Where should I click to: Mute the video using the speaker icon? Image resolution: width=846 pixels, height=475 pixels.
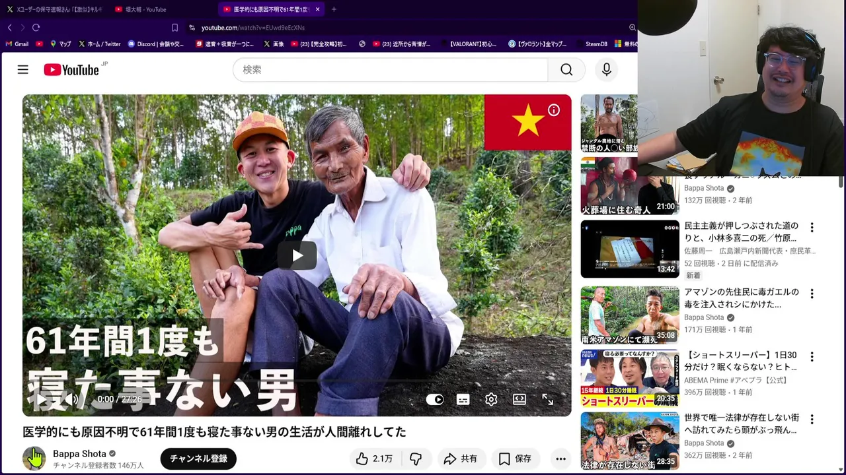71,399
